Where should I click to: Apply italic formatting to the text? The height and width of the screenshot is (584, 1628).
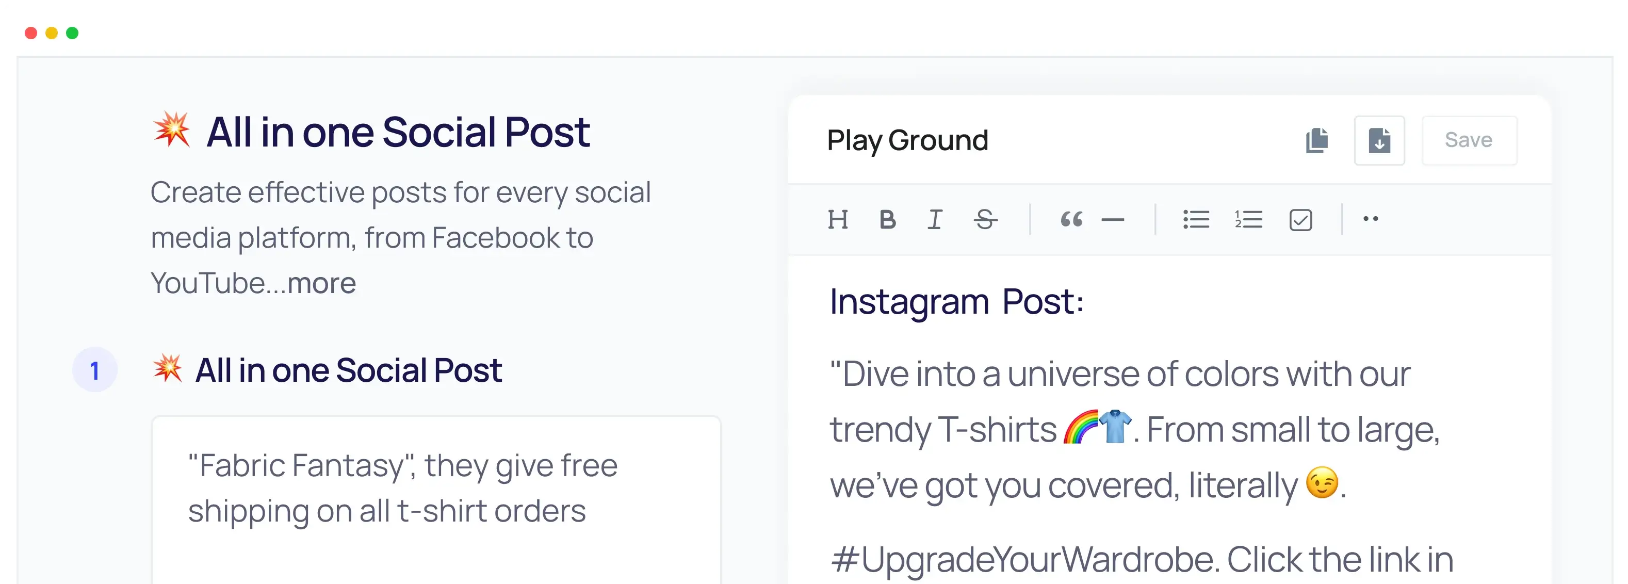[x=935, y=219]
